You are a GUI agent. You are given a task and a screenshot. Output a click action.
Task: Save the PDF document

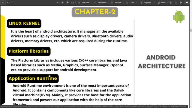click(x=176, y=3)
